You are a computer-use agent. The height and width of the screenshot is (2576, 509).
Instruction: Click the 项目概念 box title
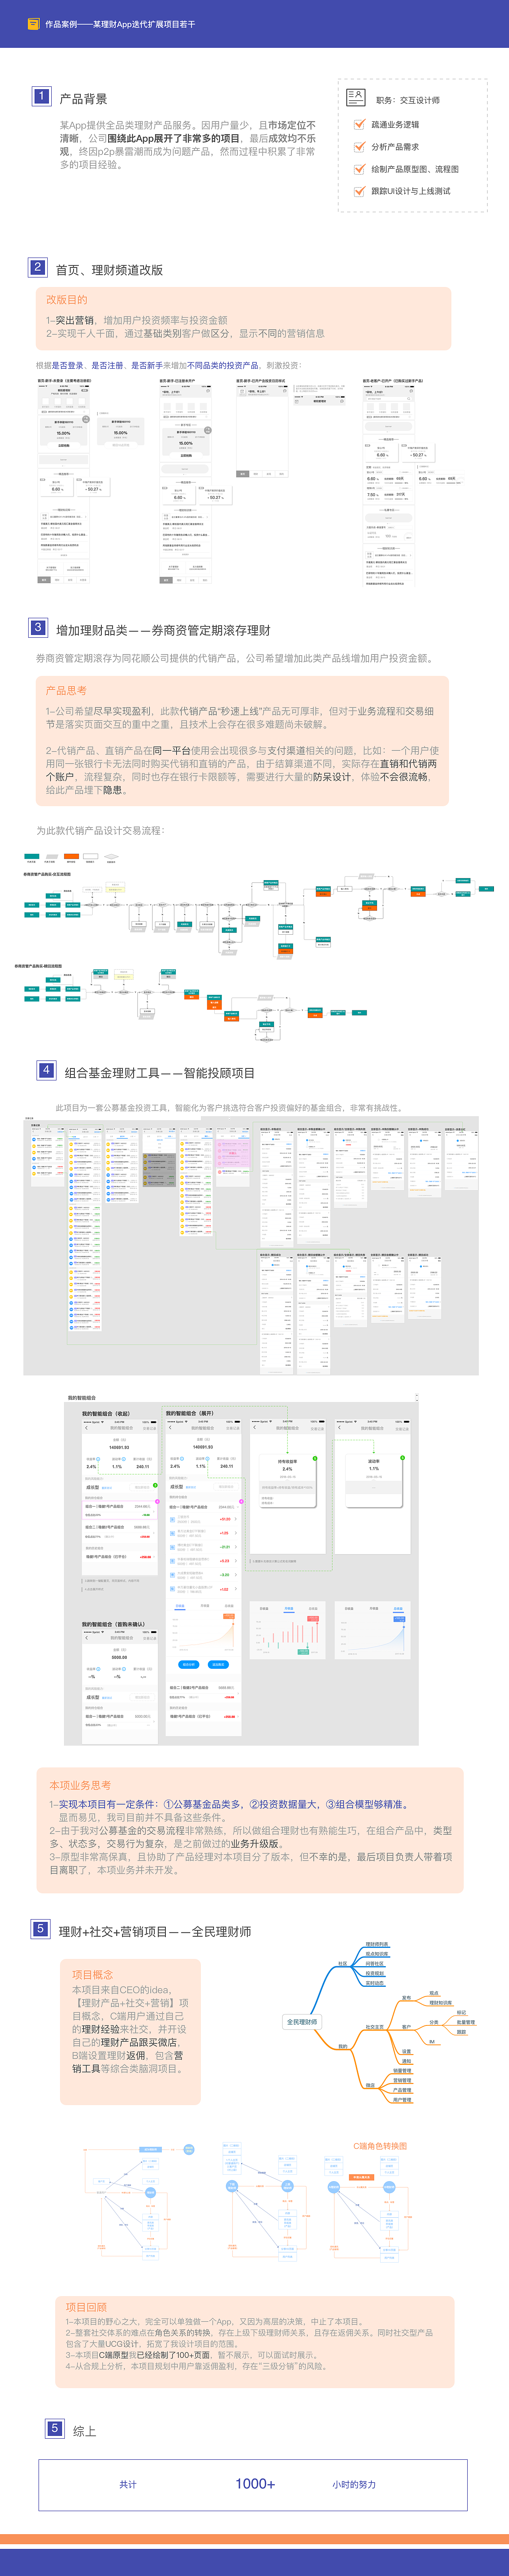pyautogui.click(x=93, y=1974)
